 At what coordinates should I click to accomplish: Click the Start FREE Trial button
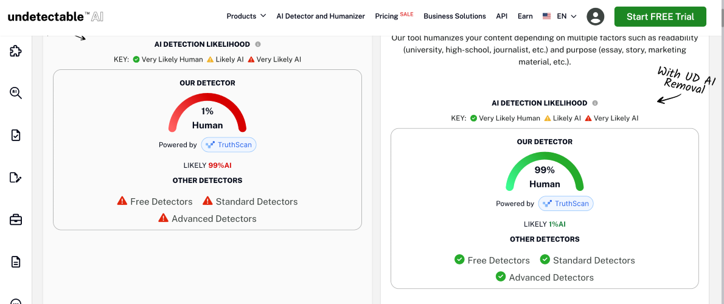(x=660, y=16)
